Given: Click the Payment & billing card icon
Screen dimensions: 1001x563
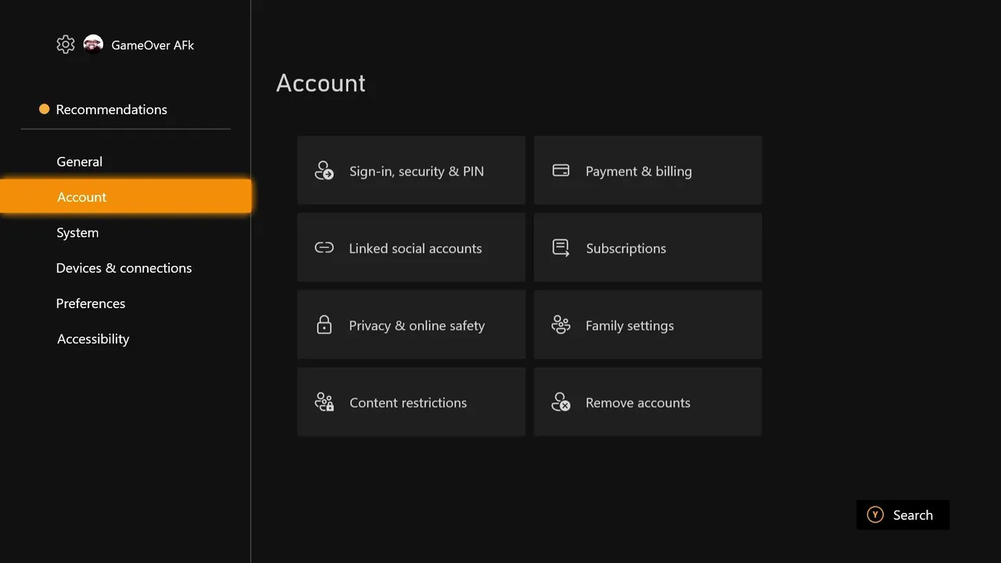Looking at the screenshot, I should [561, 170].
